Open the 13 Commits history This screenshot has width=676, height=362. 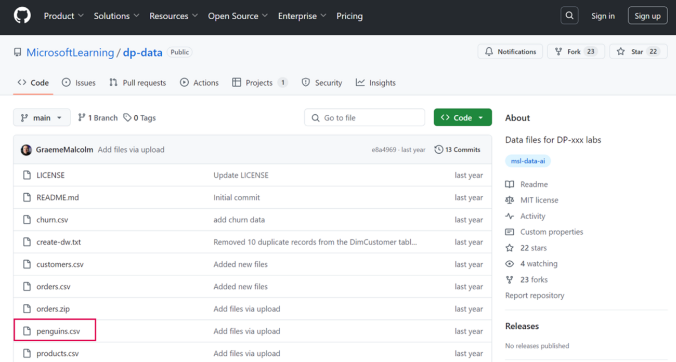click(458, 150)
